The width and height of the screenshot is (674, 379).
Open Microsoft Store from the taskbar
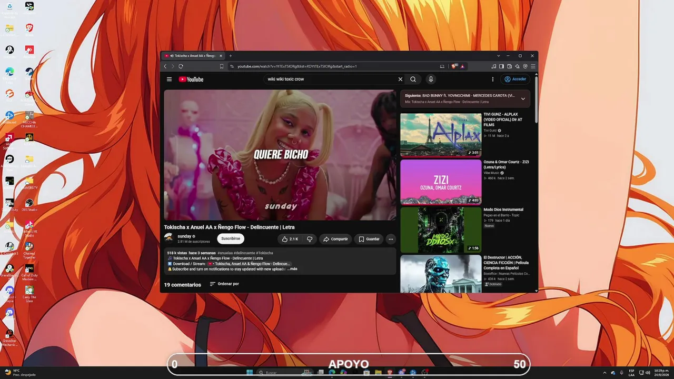click(x=366, y=373)
